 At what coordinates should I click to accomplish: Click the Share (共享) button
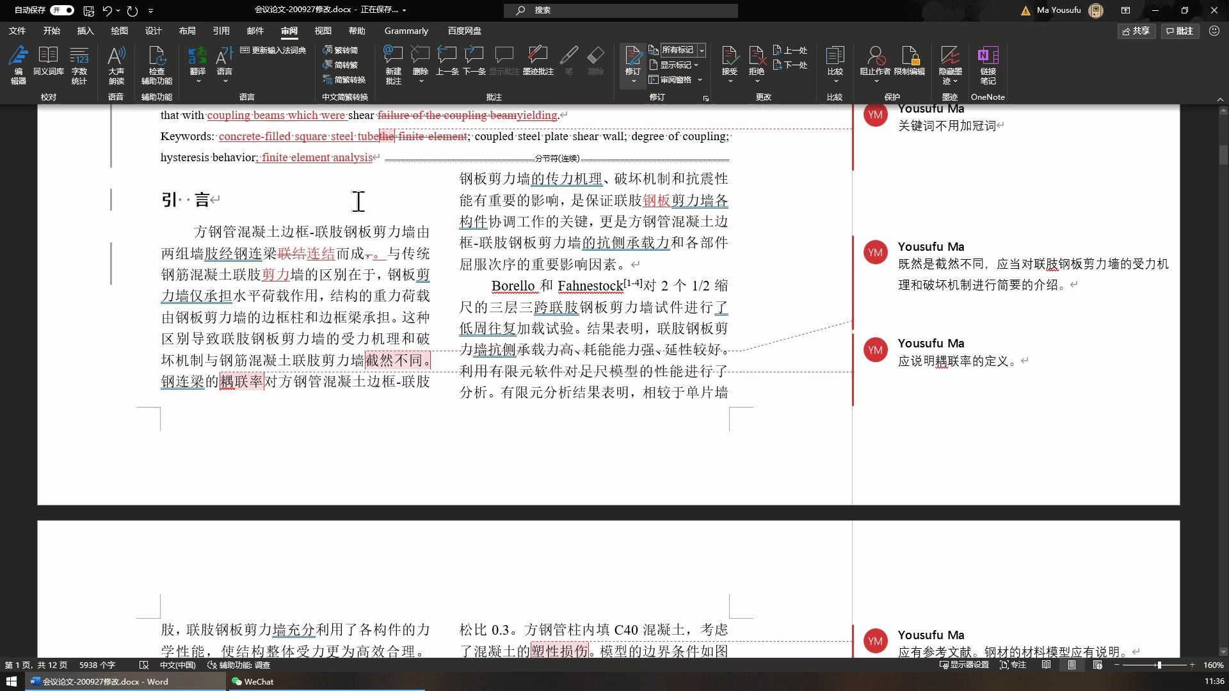1136,31
